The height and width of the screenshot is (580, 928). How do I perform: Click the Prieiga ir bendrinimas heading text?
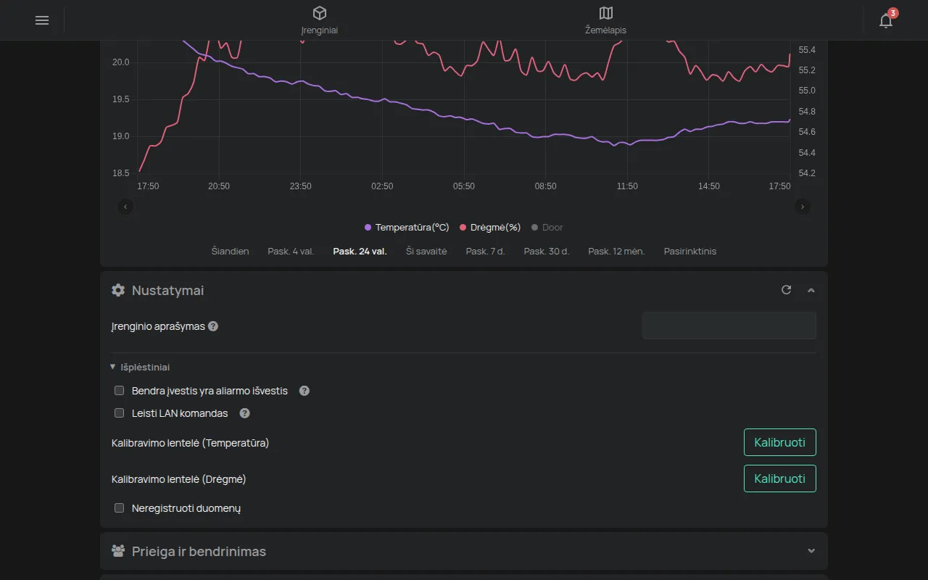tap(199, 552)
